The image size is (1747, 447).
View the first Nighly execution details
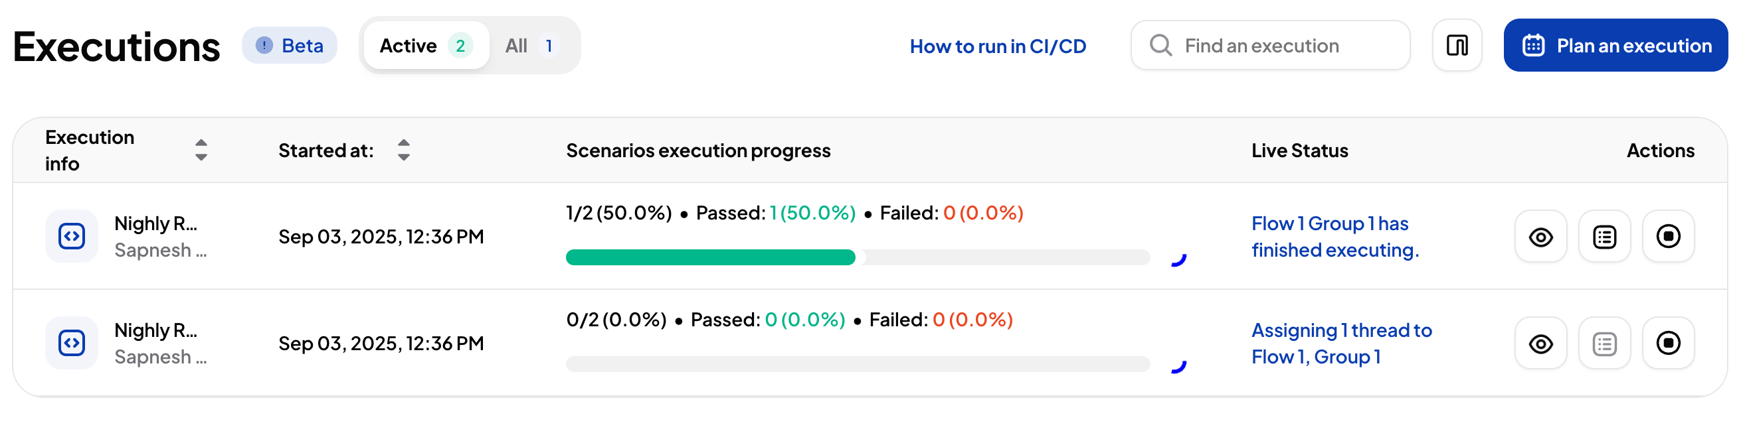click(x=1540, y=237)
